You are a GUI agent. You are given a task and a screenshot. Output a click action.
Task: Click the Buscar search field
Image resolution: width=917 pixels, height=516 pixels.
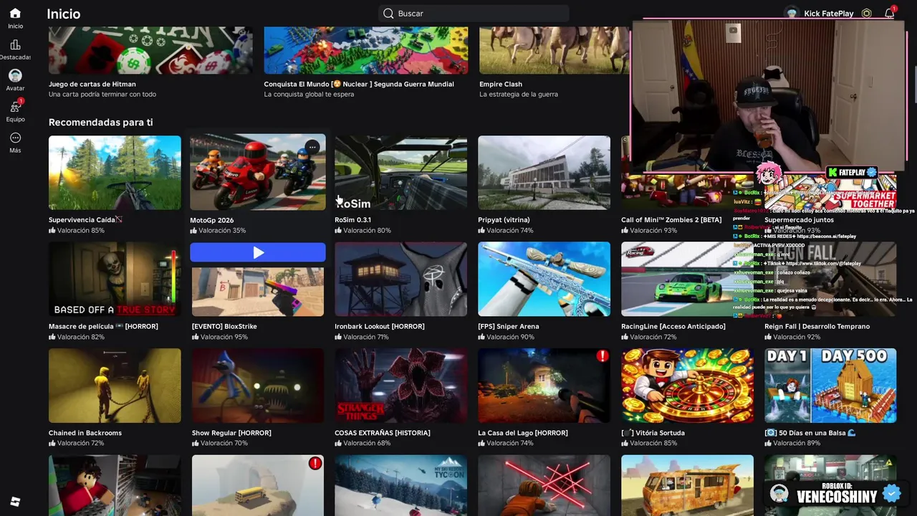pos(474,14)
